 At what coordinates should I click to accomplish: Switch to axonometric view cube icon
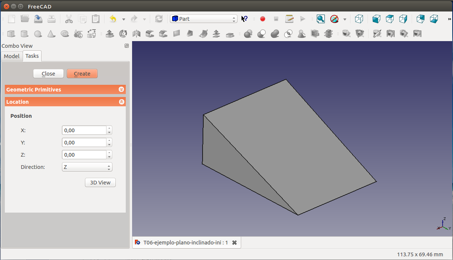coord(359,19)
